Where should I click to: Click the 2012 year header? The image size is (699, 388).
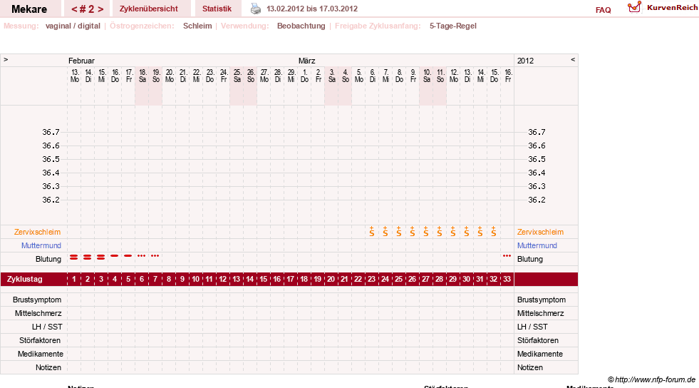click(525, 61)
